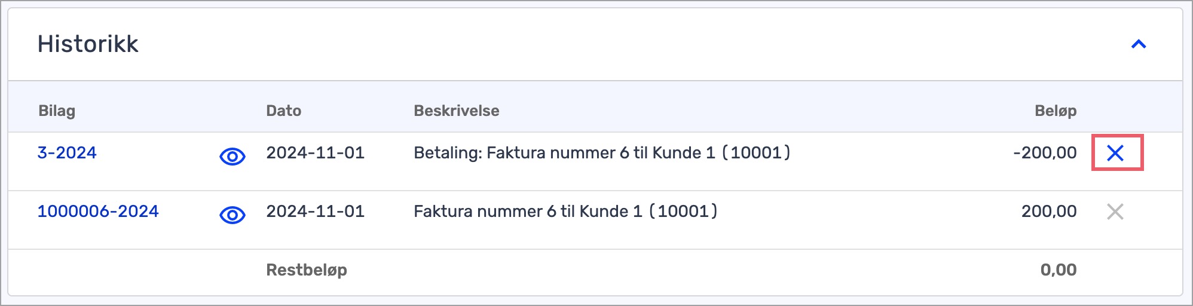View voucher 1000006-2024 via eye icon
The image size is (1193, 306).
point(233,215)
